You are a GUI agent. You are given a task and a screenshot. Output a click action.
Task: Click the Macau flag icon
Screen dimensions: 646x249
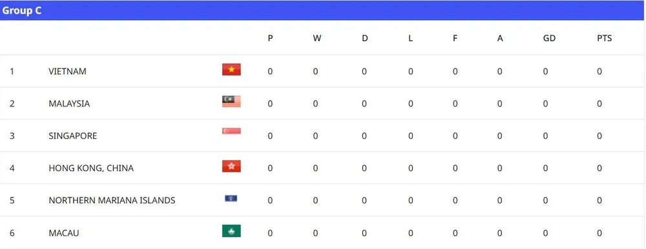point(231,231)
